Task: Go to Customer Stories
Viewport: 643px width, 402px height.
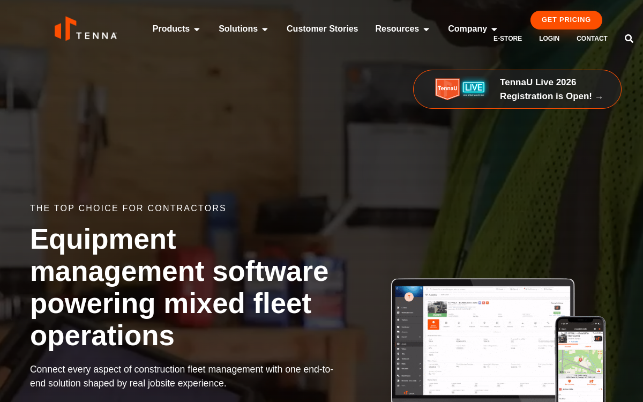Action: coord(322,29)
